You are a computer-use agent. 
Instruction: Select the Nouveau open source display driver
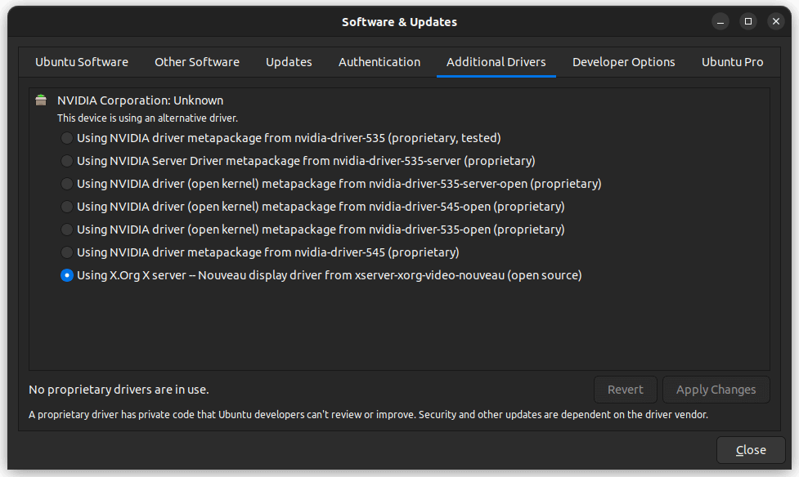click(x=67, y=275)
